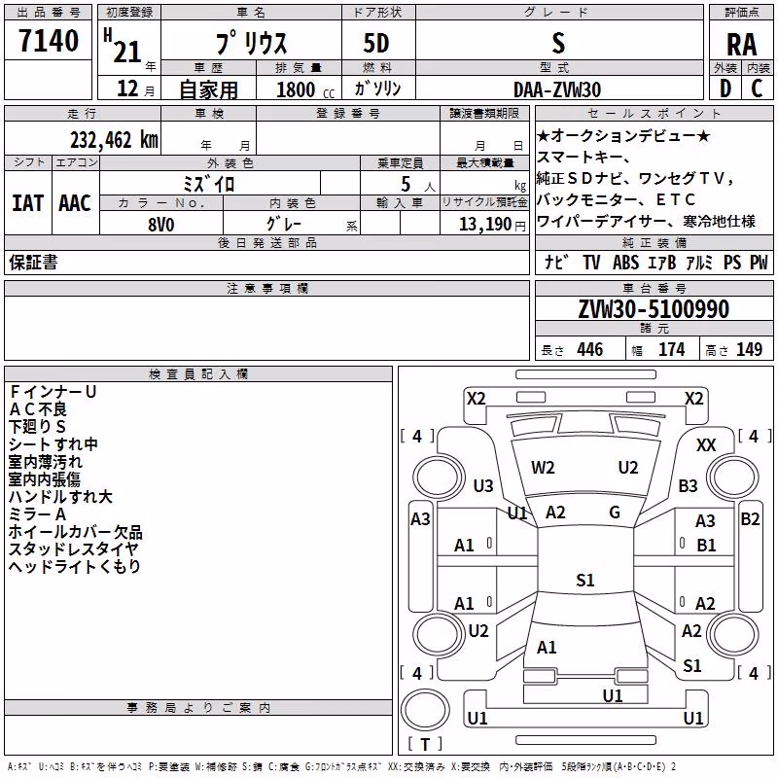Image resolution: width=778 pixels, height=778 pixels.
Task: Click the B2 mark on the car diagram
Action: coord(750,519)
